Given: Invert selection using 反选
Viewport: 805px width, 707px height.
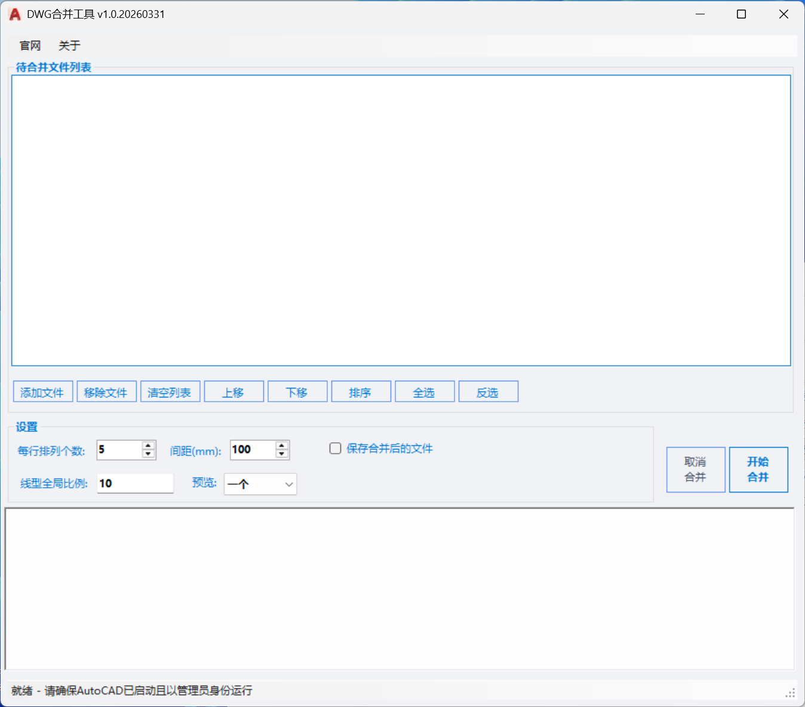Looking at the screenshot, I should (x=488, y=392).
